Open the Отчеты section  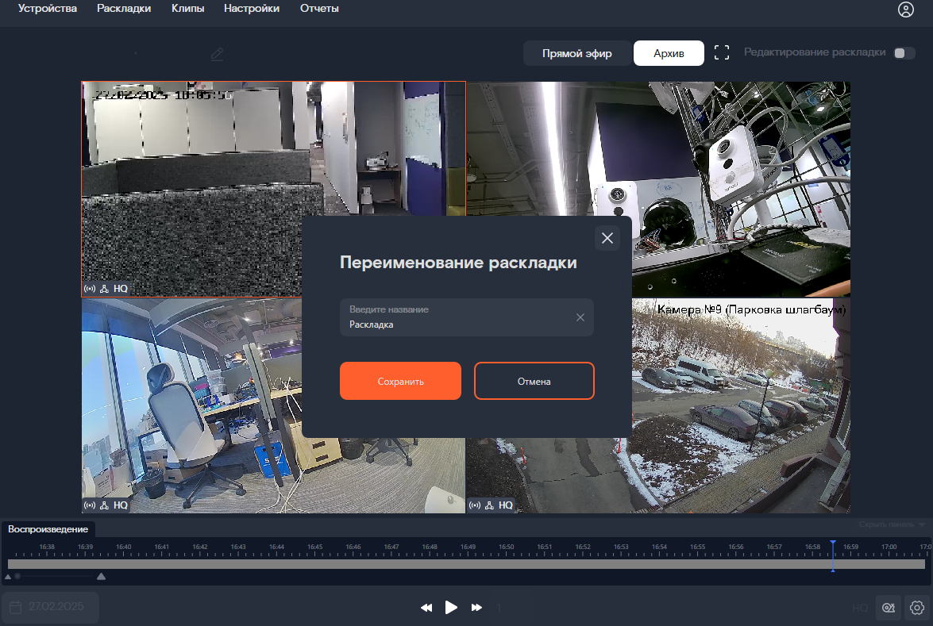pos(319,8)
